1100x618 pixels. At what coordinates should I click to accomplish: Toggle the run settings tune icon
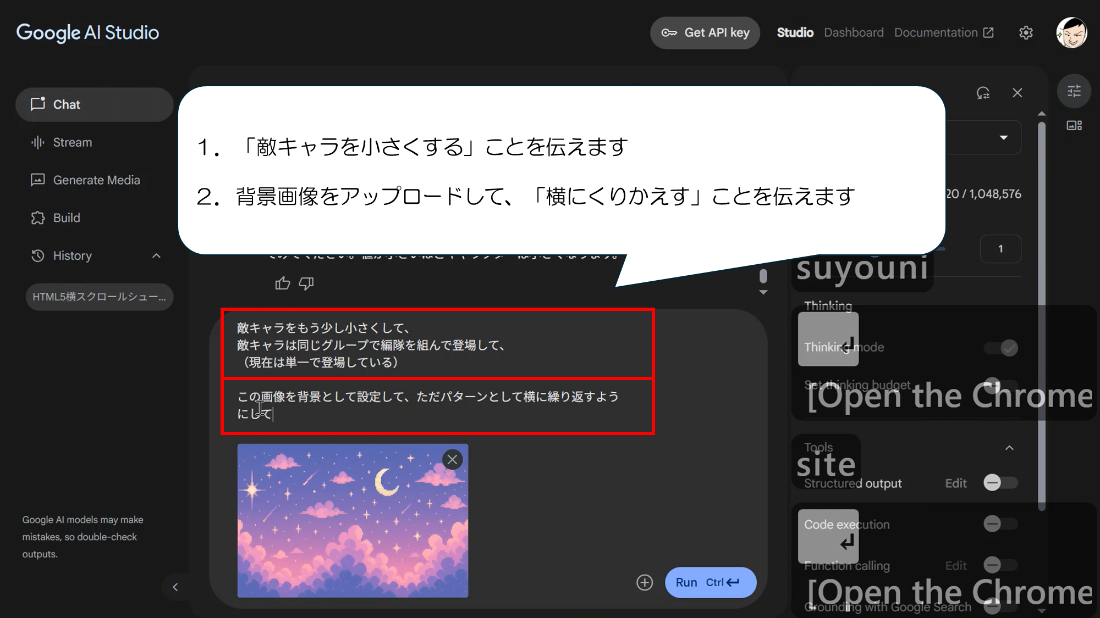[1074, 91]
